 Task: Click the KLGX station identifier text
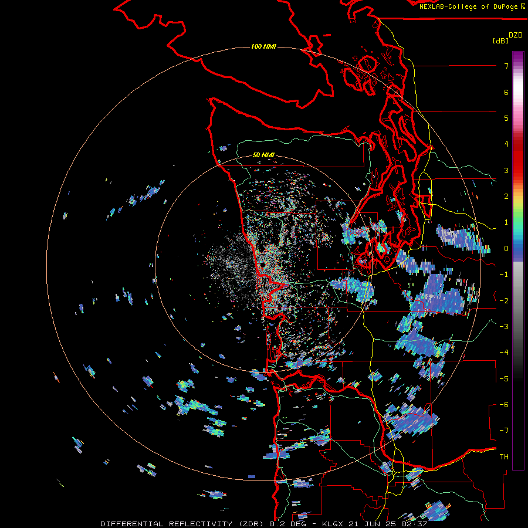click(333, 524)
